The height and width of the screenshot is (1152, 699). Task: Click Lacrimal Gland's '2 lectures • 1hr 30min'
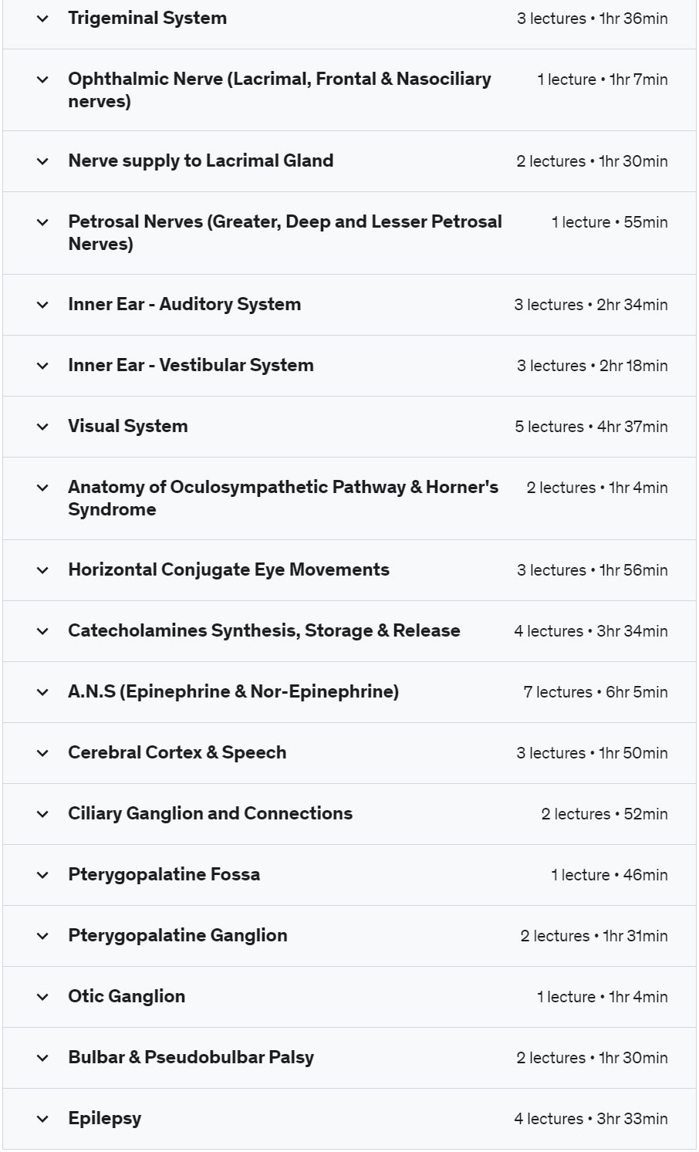(593, 161)
